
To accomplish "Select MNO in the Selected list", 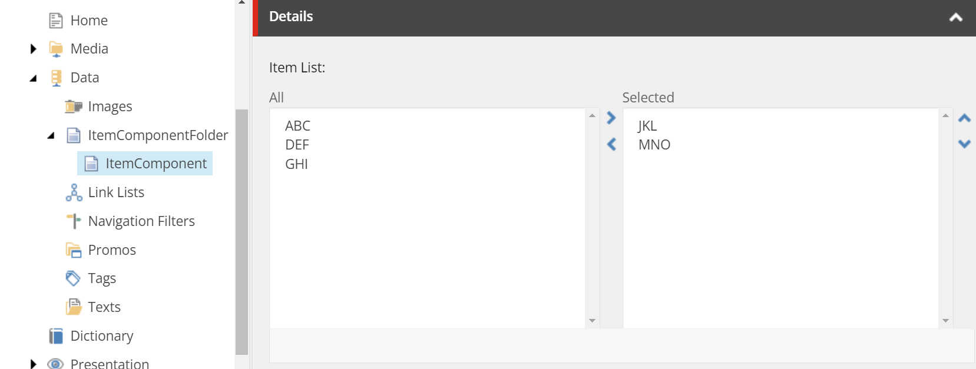I will click(x=654, y=145).
